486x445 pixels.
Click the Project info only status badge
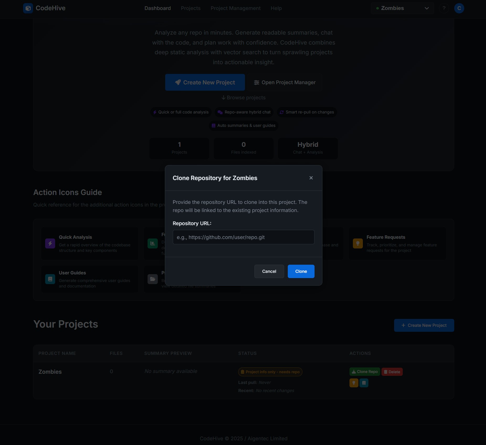270,372
